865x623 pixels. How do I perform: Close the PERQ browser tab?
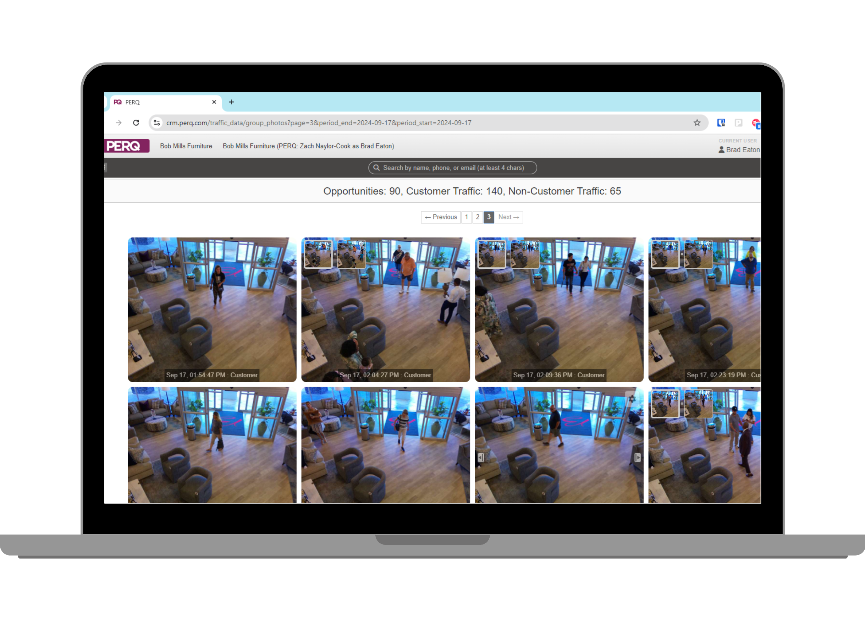click(x=214, y=102)
